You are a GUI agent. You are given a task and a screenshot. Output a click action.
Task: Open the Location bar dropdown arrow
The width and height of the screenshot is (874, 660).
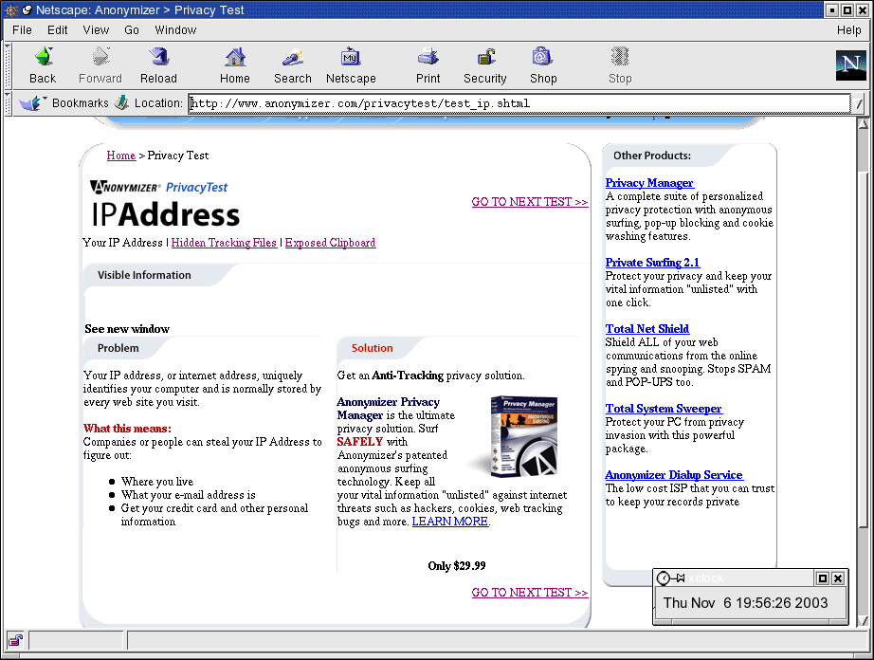[x=859, y=103]
